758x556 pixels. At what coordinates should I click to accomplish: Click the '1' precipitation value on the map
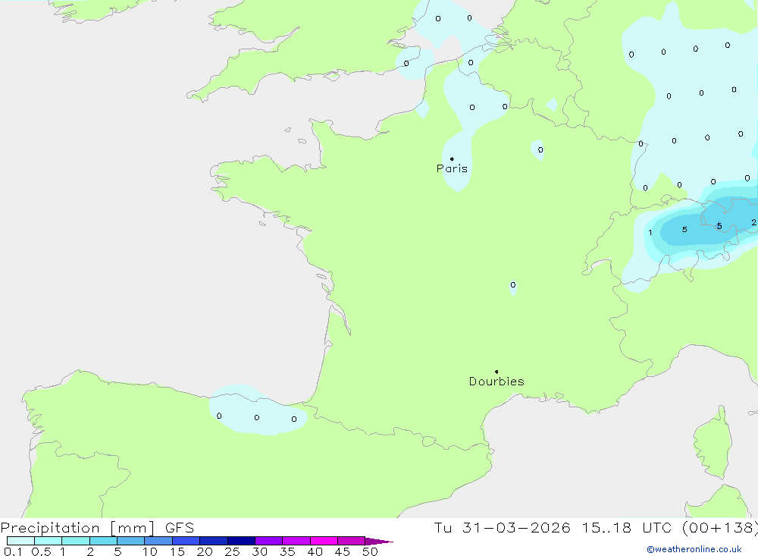[x=650, y=233]
